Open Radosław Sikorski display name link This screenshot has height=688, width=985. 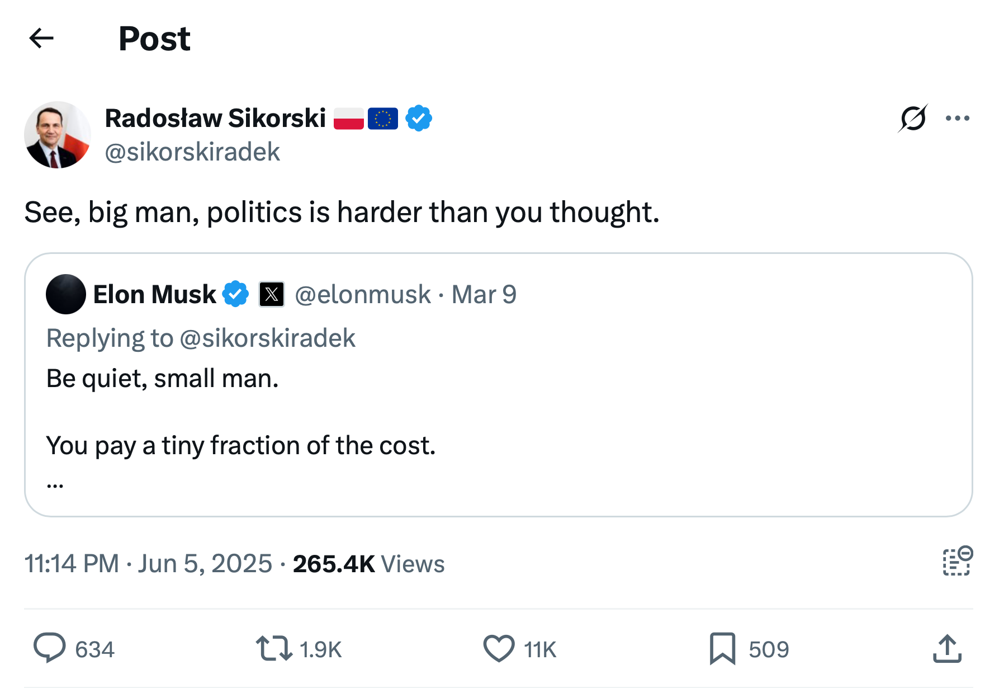click(x=215, y=118)
